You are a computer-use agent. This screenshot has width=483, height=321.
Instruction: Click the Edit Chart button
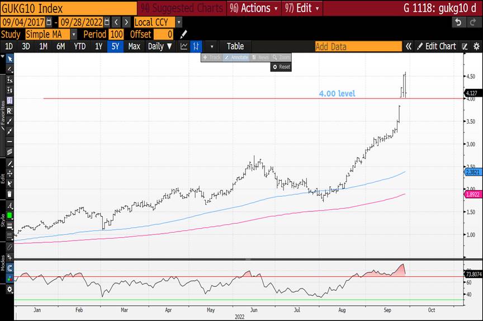coord(437,46)
